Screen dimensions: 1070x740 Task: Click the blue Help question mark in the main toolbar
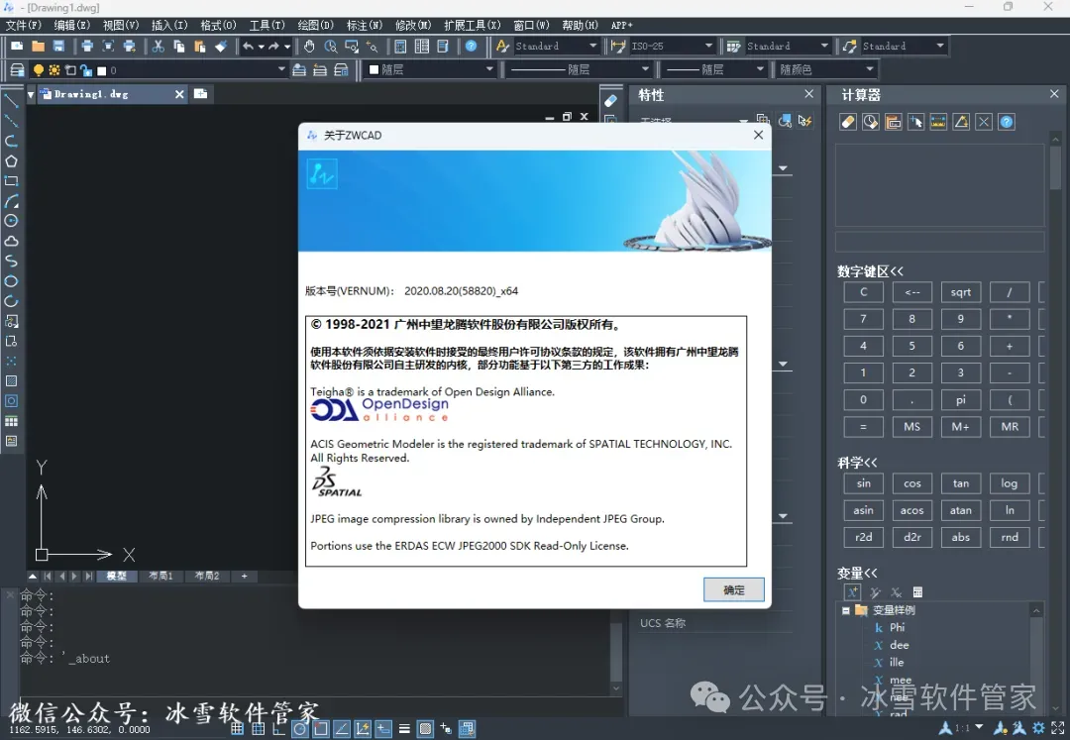471,46
